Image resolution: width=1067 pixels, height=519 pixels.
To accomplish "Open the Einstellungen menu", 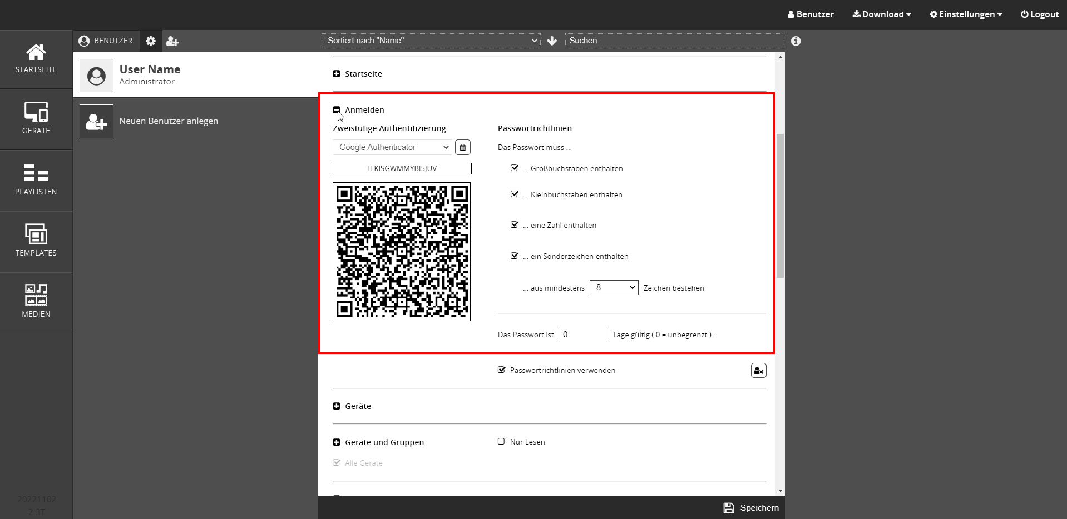I will click(x=966, y=14).
